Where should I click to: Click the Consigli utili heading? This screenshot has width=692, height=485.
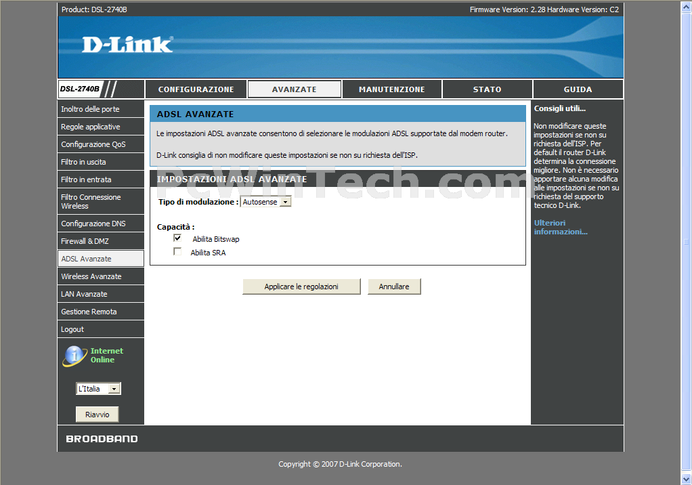[559, 108]
